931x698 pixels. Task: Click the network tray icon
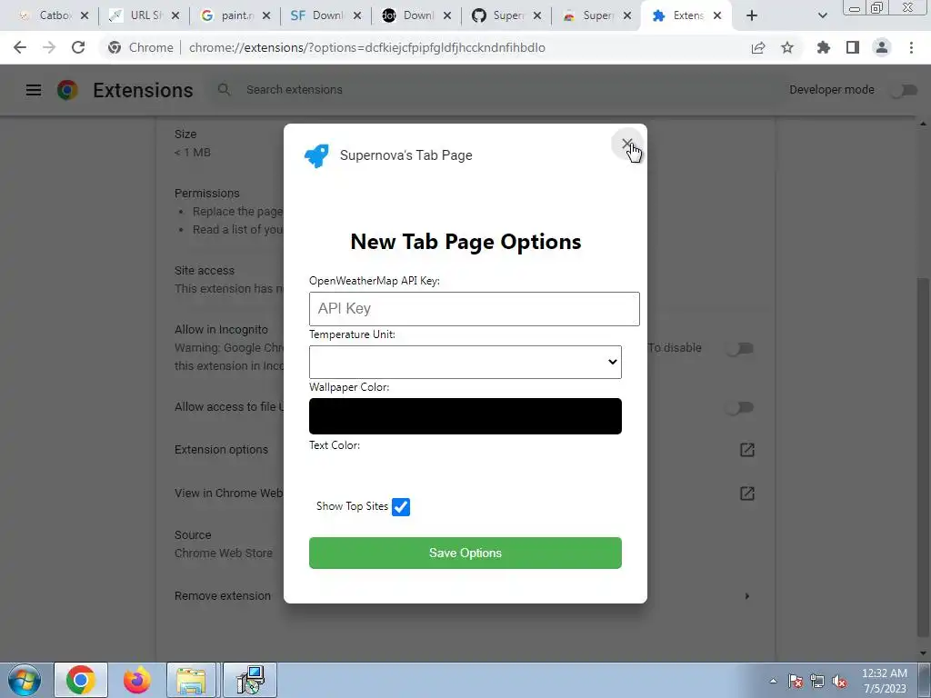pyautogui.click(x=817, y=682)
